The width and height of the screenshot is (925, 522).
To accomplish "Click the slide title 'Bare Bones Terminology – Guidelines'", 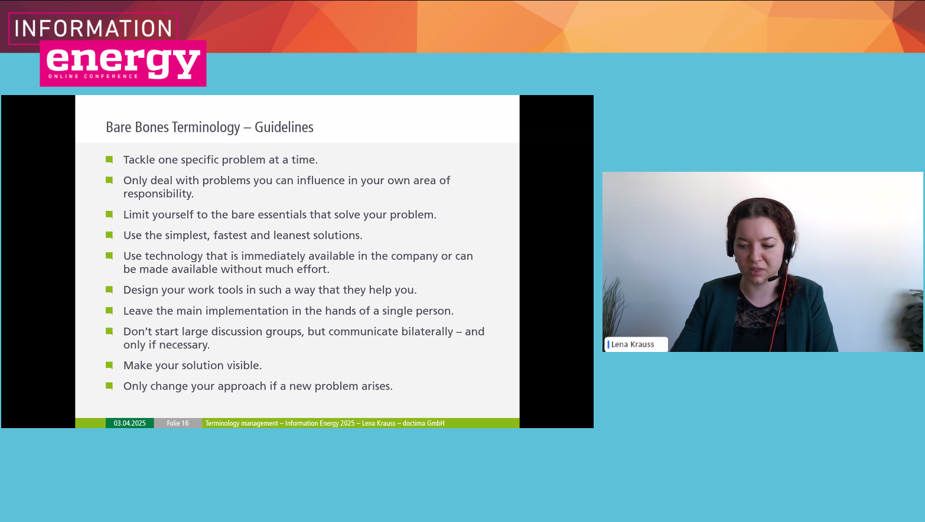I will pyautogui.click(x=209, y=127).
